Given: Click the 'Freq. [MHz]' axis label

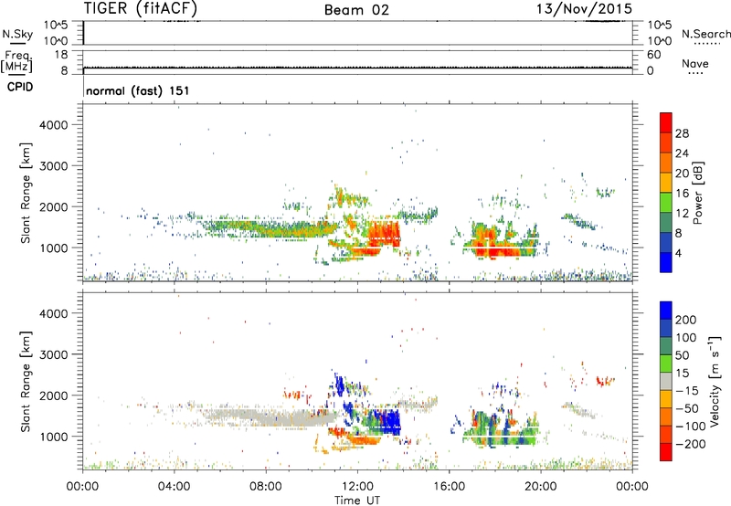Looking at the screenshot, I should point(16,61).
